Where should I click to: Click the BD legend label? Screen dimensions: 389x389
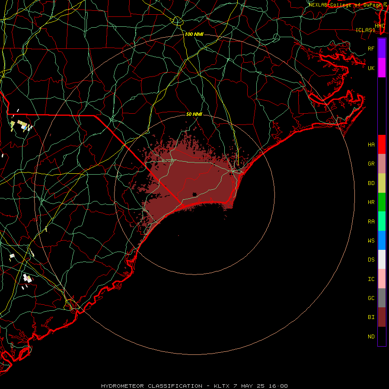371,183
